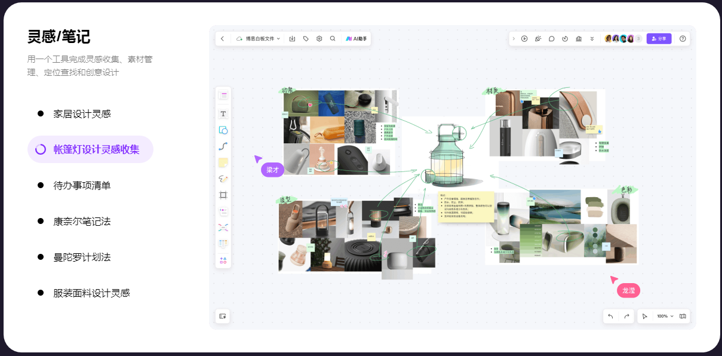The image size is (722, 356).
Task: Select the Text tool in left toolbar
Action: pyautogui.click(x=223, y=113)
